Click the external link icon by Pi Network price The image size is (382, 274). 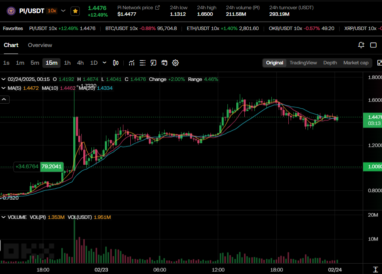pos(158,8)
